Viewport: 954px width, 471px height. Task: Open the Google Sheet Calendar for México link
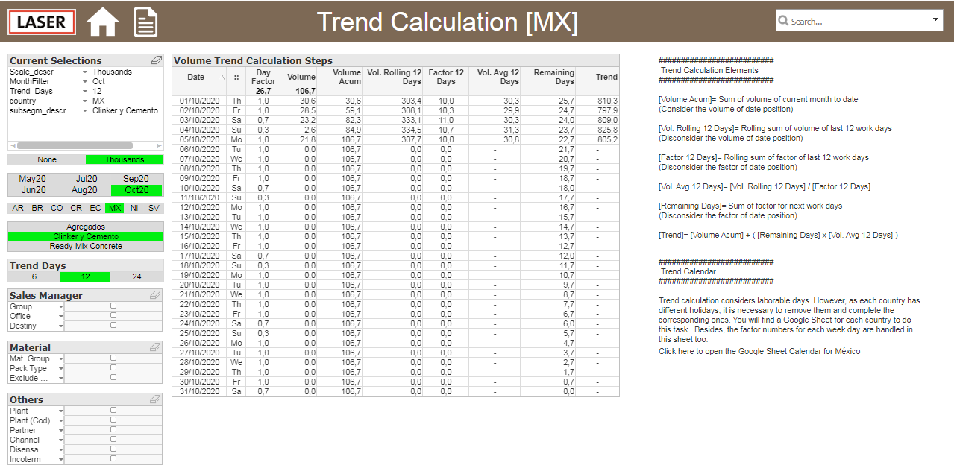(x=759, y=351)
